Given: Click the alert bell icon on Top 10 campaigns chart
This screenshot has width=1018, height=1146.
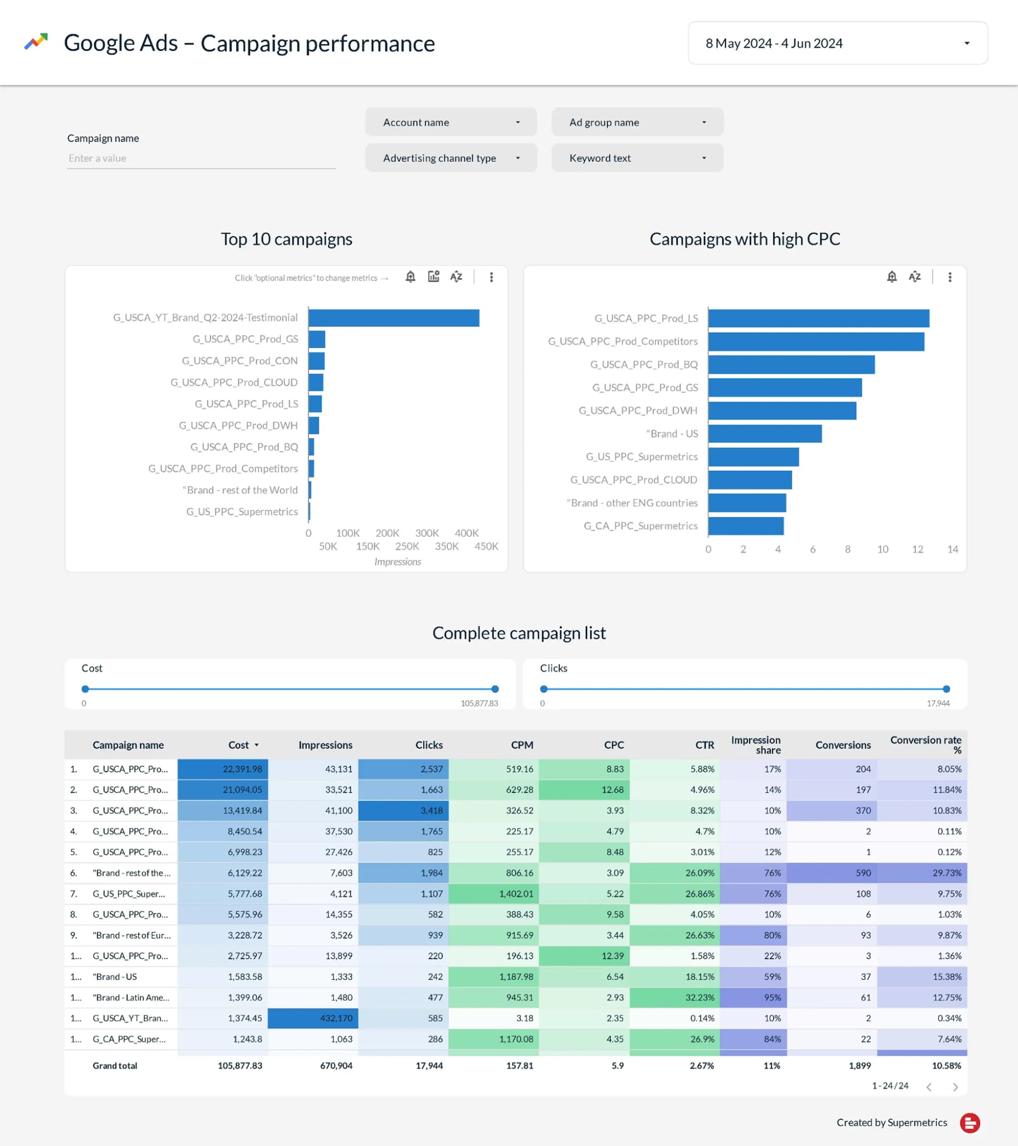Looking at the screenshot, I should [410, 277].
